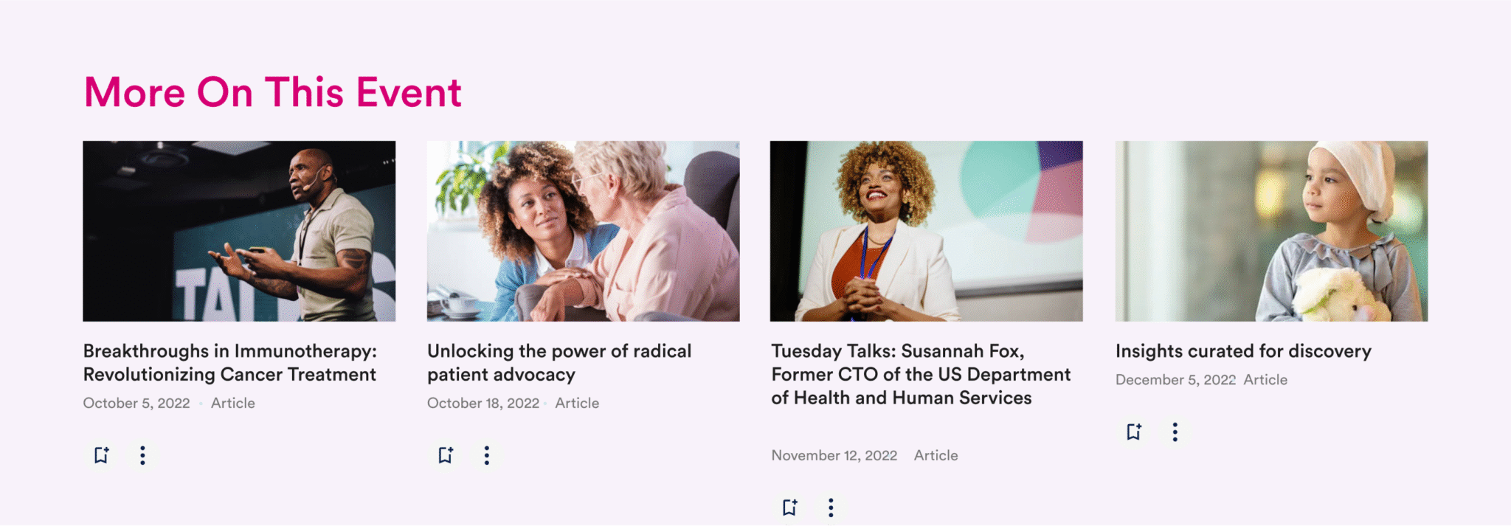Open Insights curated for discovery title link
Viewport: 1511px width, 526px height.
[1243, 351]
